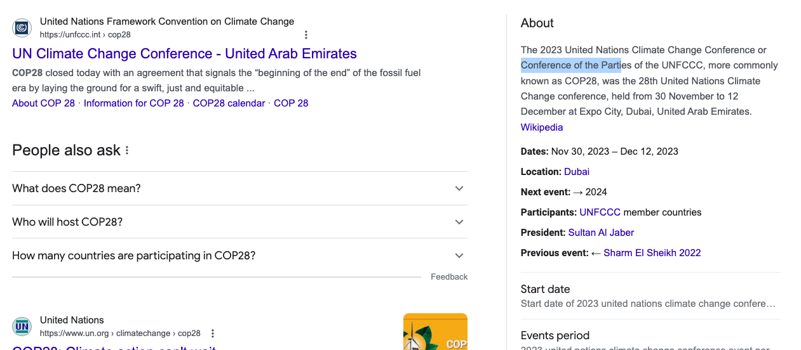Click the 'About' panel heading

point(537,23)
